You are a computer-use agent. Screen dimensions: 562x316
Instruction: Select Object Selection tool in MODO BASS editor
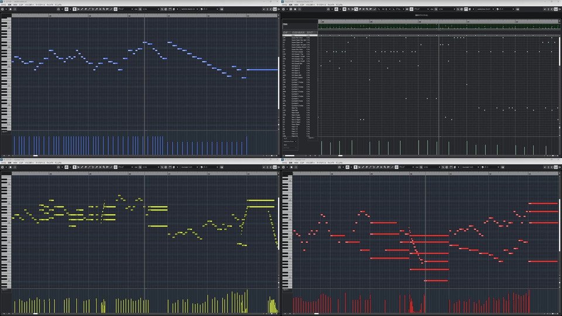click(x=74, y=9)
